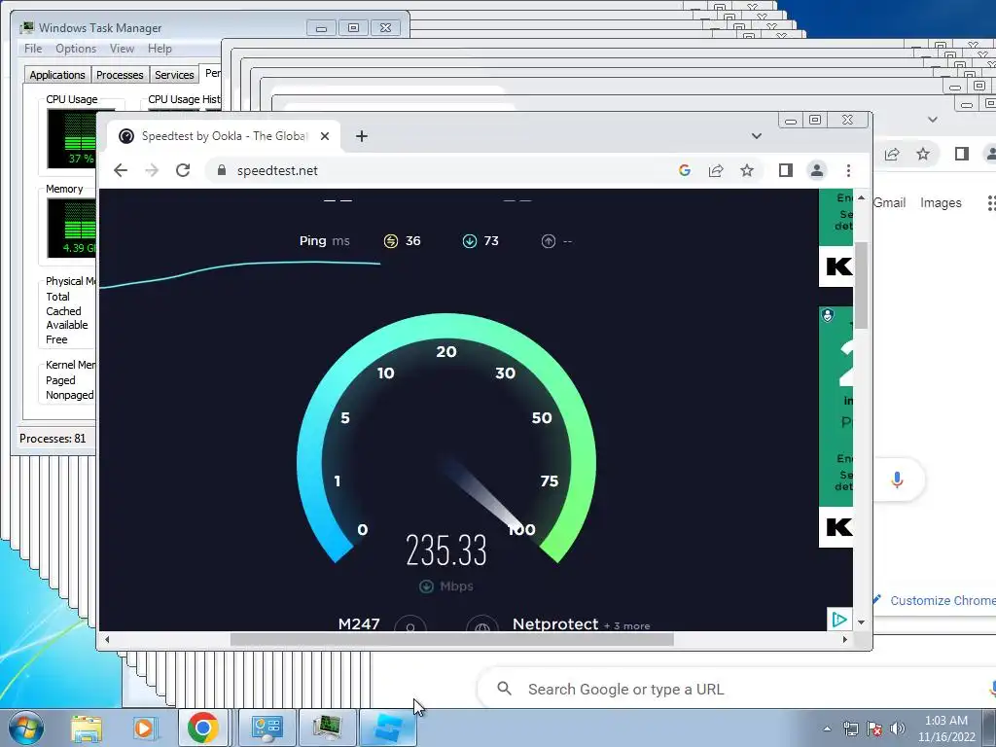This screenshot has width=996, height=747.
Task: Click vertical scrollbar up arrow in Speedtest page
Action: coord(862,197)
